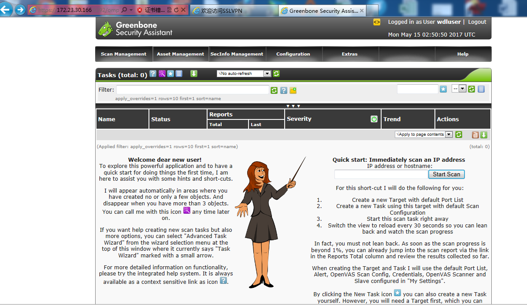This screenshot has width=527, height=305.
Task: Click refresh icon beside the auto-refresh dropdown
Action: click(276, 74)
